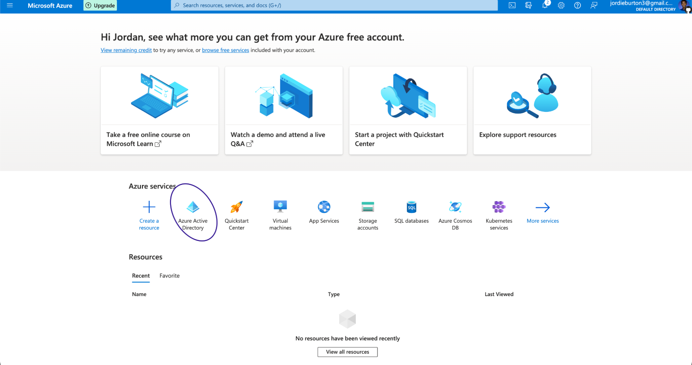Switch to the Favorite tab

(x=170, y=276)
